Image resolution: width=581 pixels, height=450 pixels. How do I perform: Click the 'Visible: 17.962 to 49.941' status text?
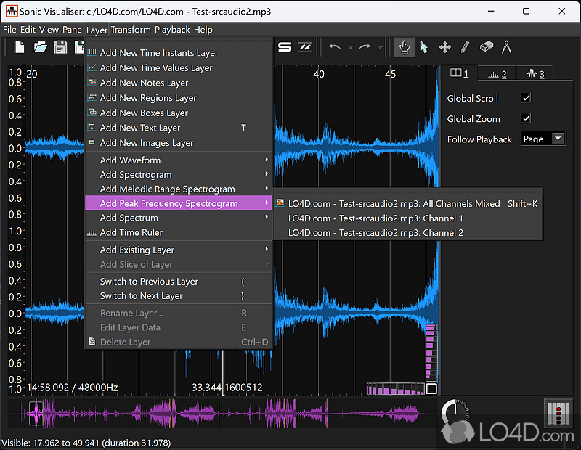tap(86, 443)
